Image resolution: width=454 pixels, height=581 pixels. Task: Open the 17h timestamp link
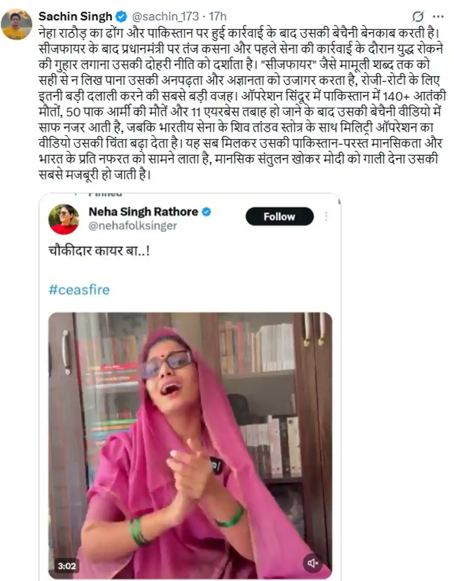(x=217, y=16)
